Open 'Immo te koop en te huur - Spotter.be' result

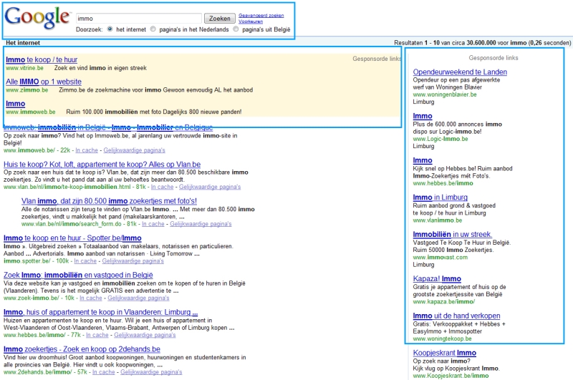72,238
